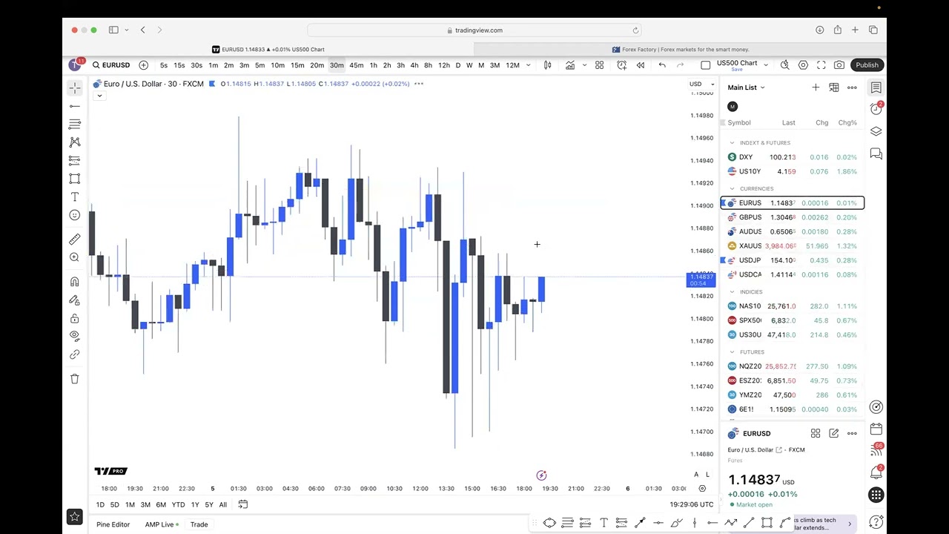Collapse the Indicies watchlist section
Image resolution: width=949 pixels, height=534 pixels.
coord(732,292)
